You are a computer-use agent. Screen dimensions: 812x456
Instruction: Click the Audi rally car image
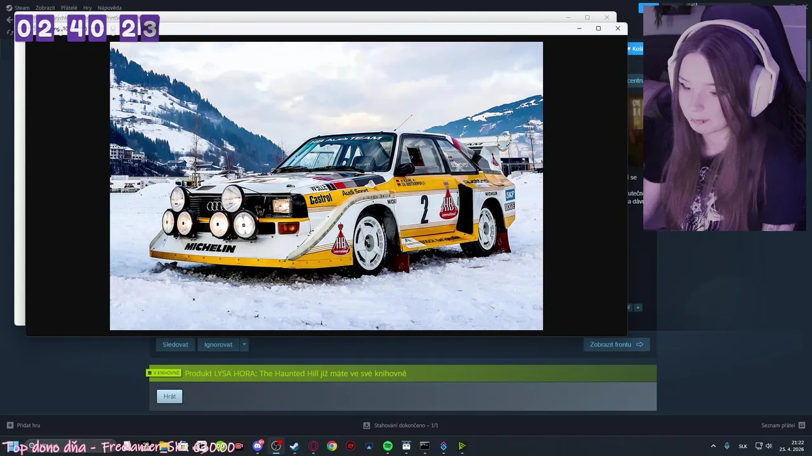pos(326,186)
